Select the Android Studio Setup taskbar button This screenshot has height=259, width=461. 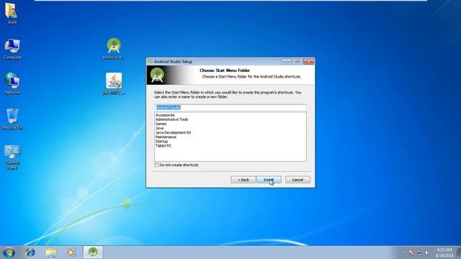93,253
